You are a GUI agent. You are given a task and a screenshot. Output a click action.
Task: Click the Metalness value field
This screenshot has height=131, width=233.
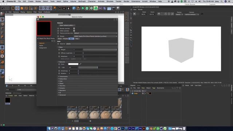pos(78,56)
